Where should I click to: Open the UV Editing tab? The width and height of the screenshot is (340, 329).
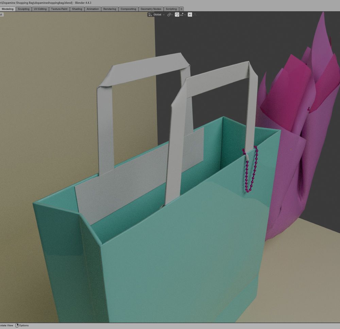tap(40, 9)
